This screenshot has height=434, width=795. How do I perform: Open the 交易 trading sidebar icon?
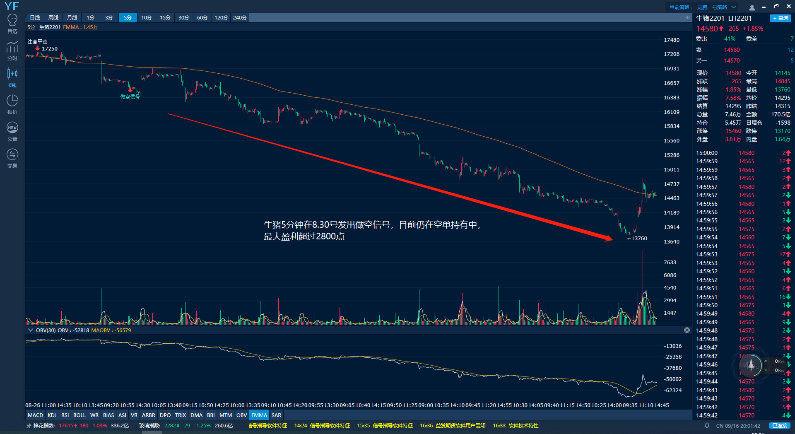[x=12, y=158]
